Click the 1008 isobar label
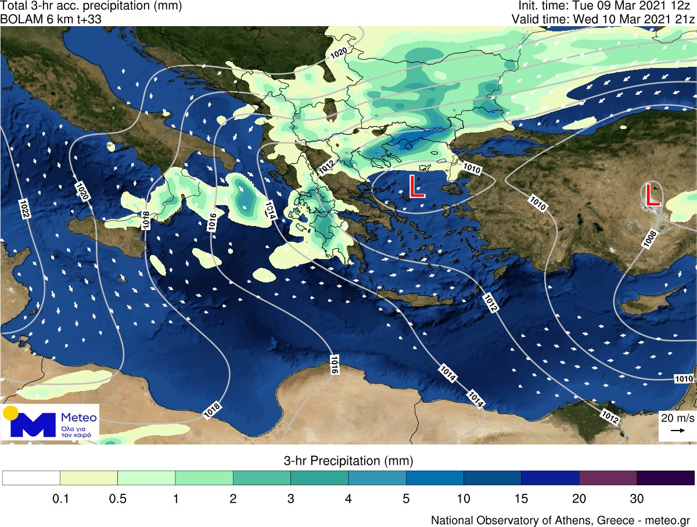Viewport: 697px width, 527px height. click(650, 239)
